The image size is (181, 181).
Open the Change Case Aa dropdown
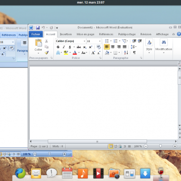click(84, 52)
